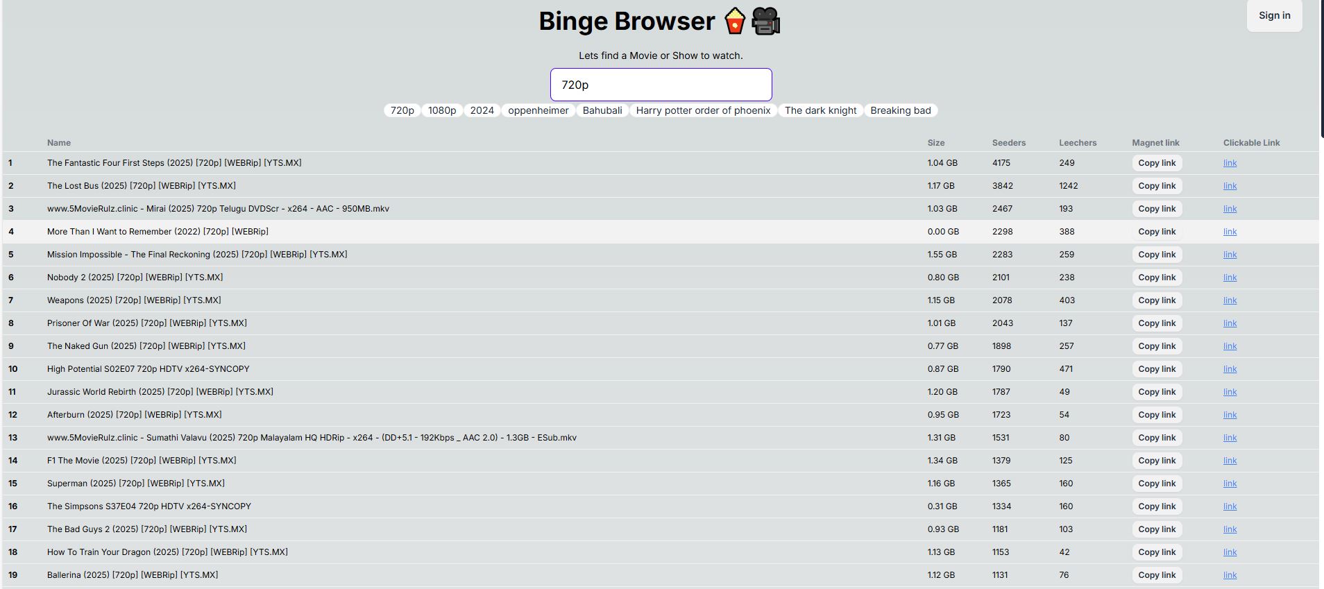Click the movie camera emoji icon
This screenshot has width=1324, height=589.
coord(766,22)
